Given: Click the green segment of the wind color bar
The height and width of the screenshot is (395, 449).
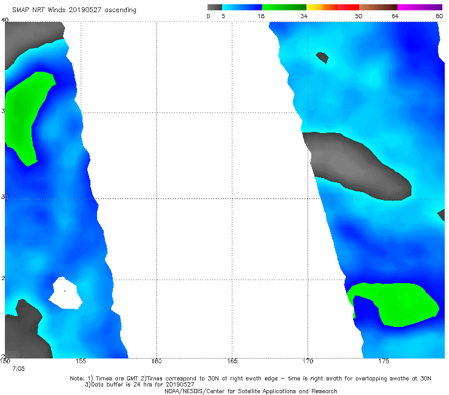Looking at the screenshot, I should pyautogui.click(x=284, y=7).
